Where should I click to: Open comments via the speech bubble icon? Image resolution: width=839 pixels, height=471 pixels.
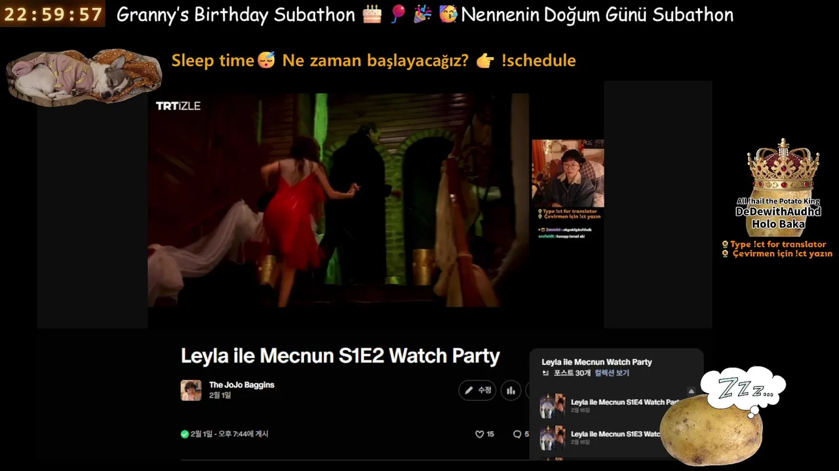pos(517,434)
